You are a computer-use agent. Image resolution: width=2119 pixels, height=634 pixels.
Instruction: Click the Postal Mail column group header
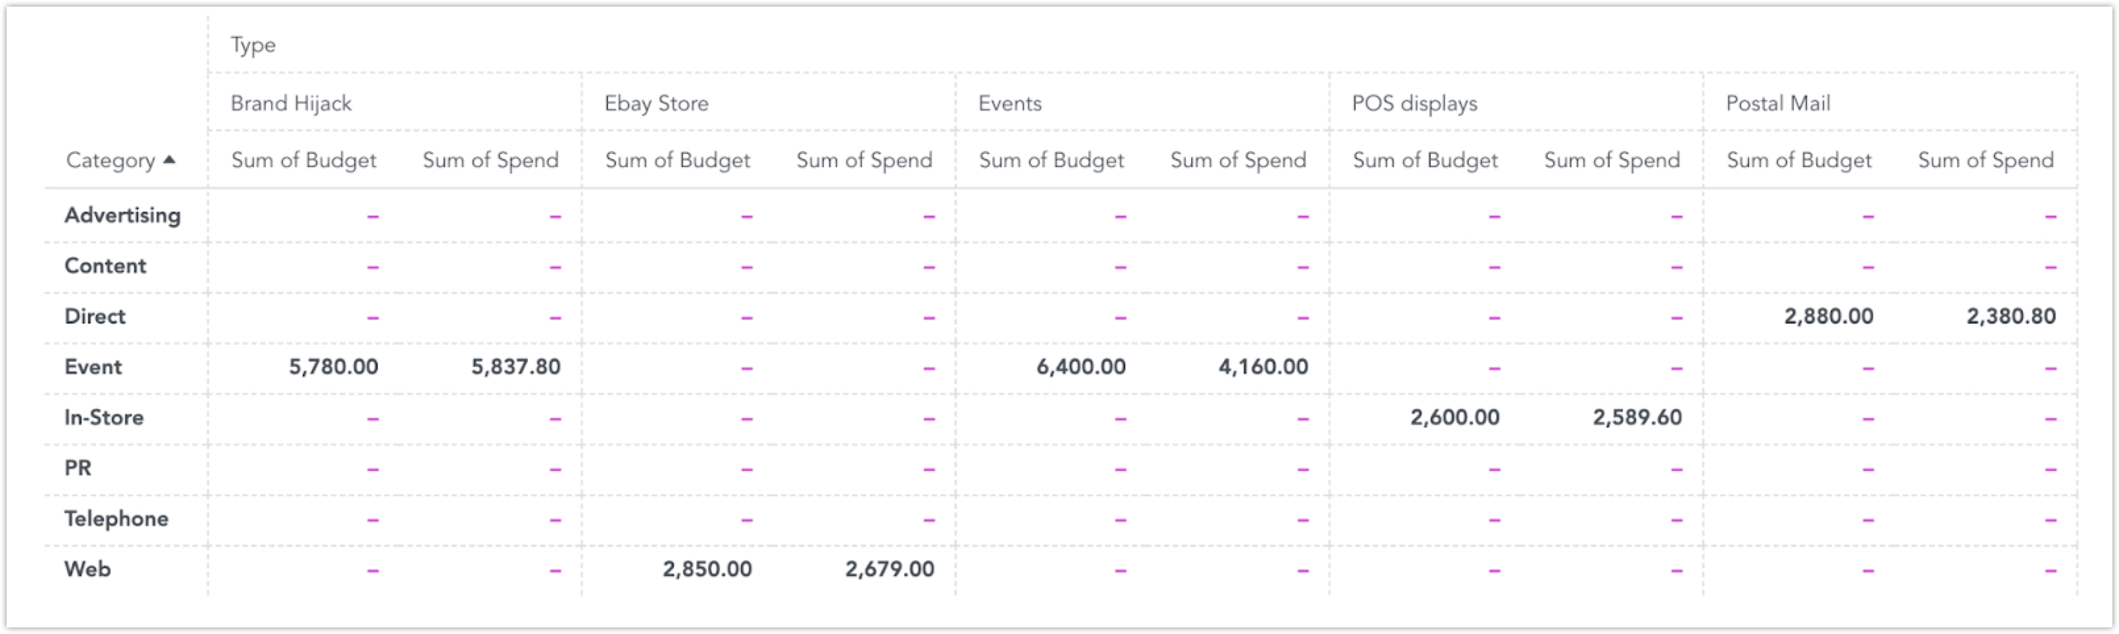[1777, 104]
